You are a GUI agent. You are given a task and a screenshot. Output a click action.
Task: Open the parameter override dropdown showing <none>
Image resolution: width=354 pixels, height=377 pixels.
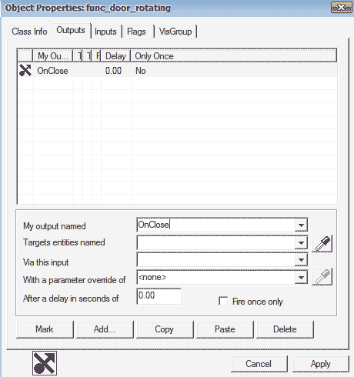(x=301, y=277)
